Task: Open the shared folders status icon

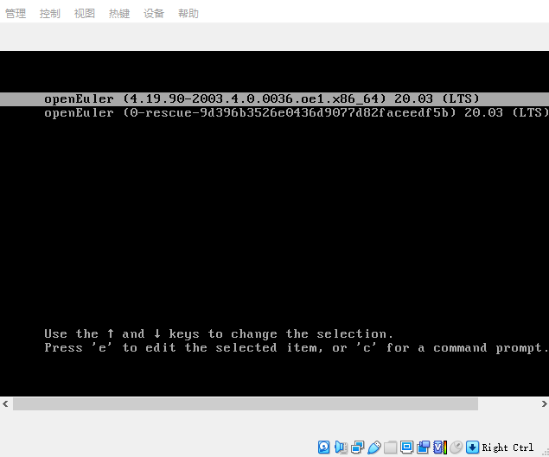Action: (x=390, y=447)
